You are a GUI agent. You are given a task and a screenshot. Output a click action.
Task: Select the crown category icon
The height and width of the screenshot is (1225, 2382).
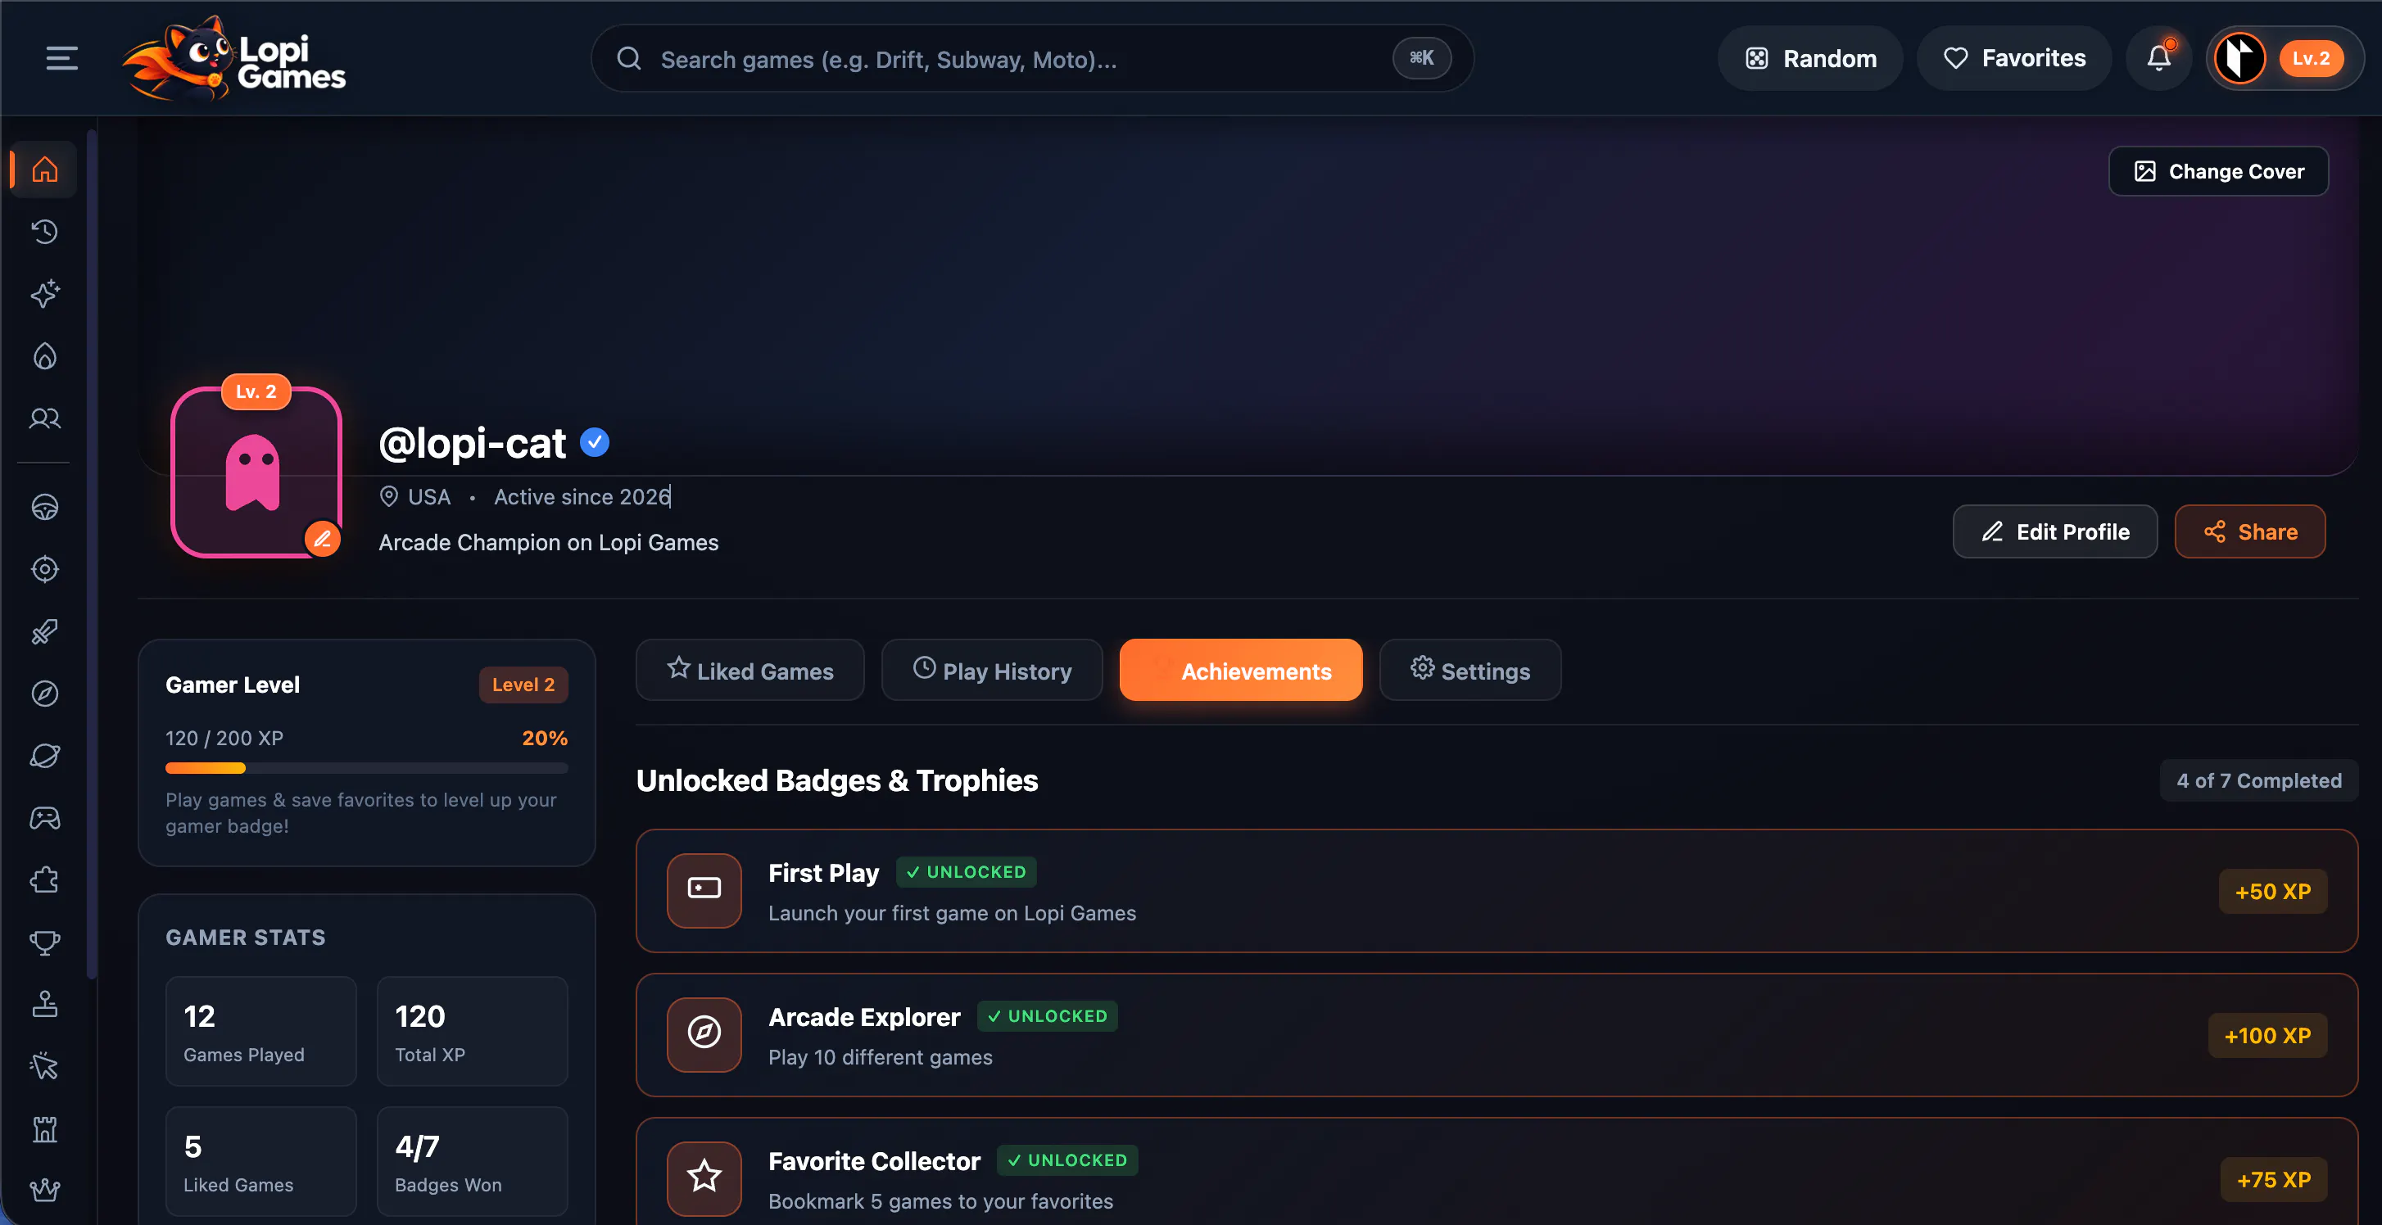pyautogui.click(x=44, y=1190)
